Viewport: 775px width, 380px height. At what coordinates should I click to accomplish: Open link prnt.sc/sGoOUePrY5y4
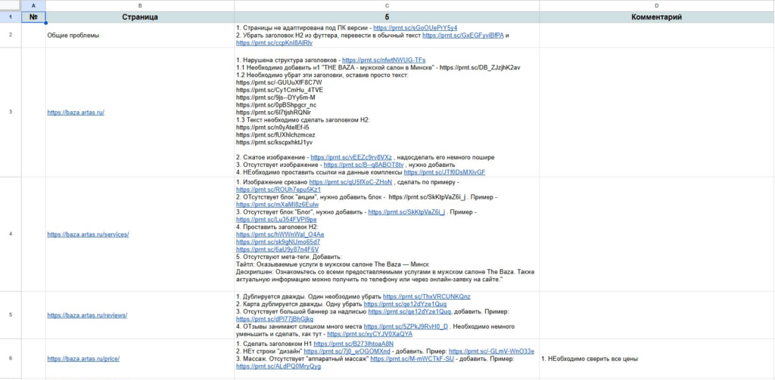[416, 28]
